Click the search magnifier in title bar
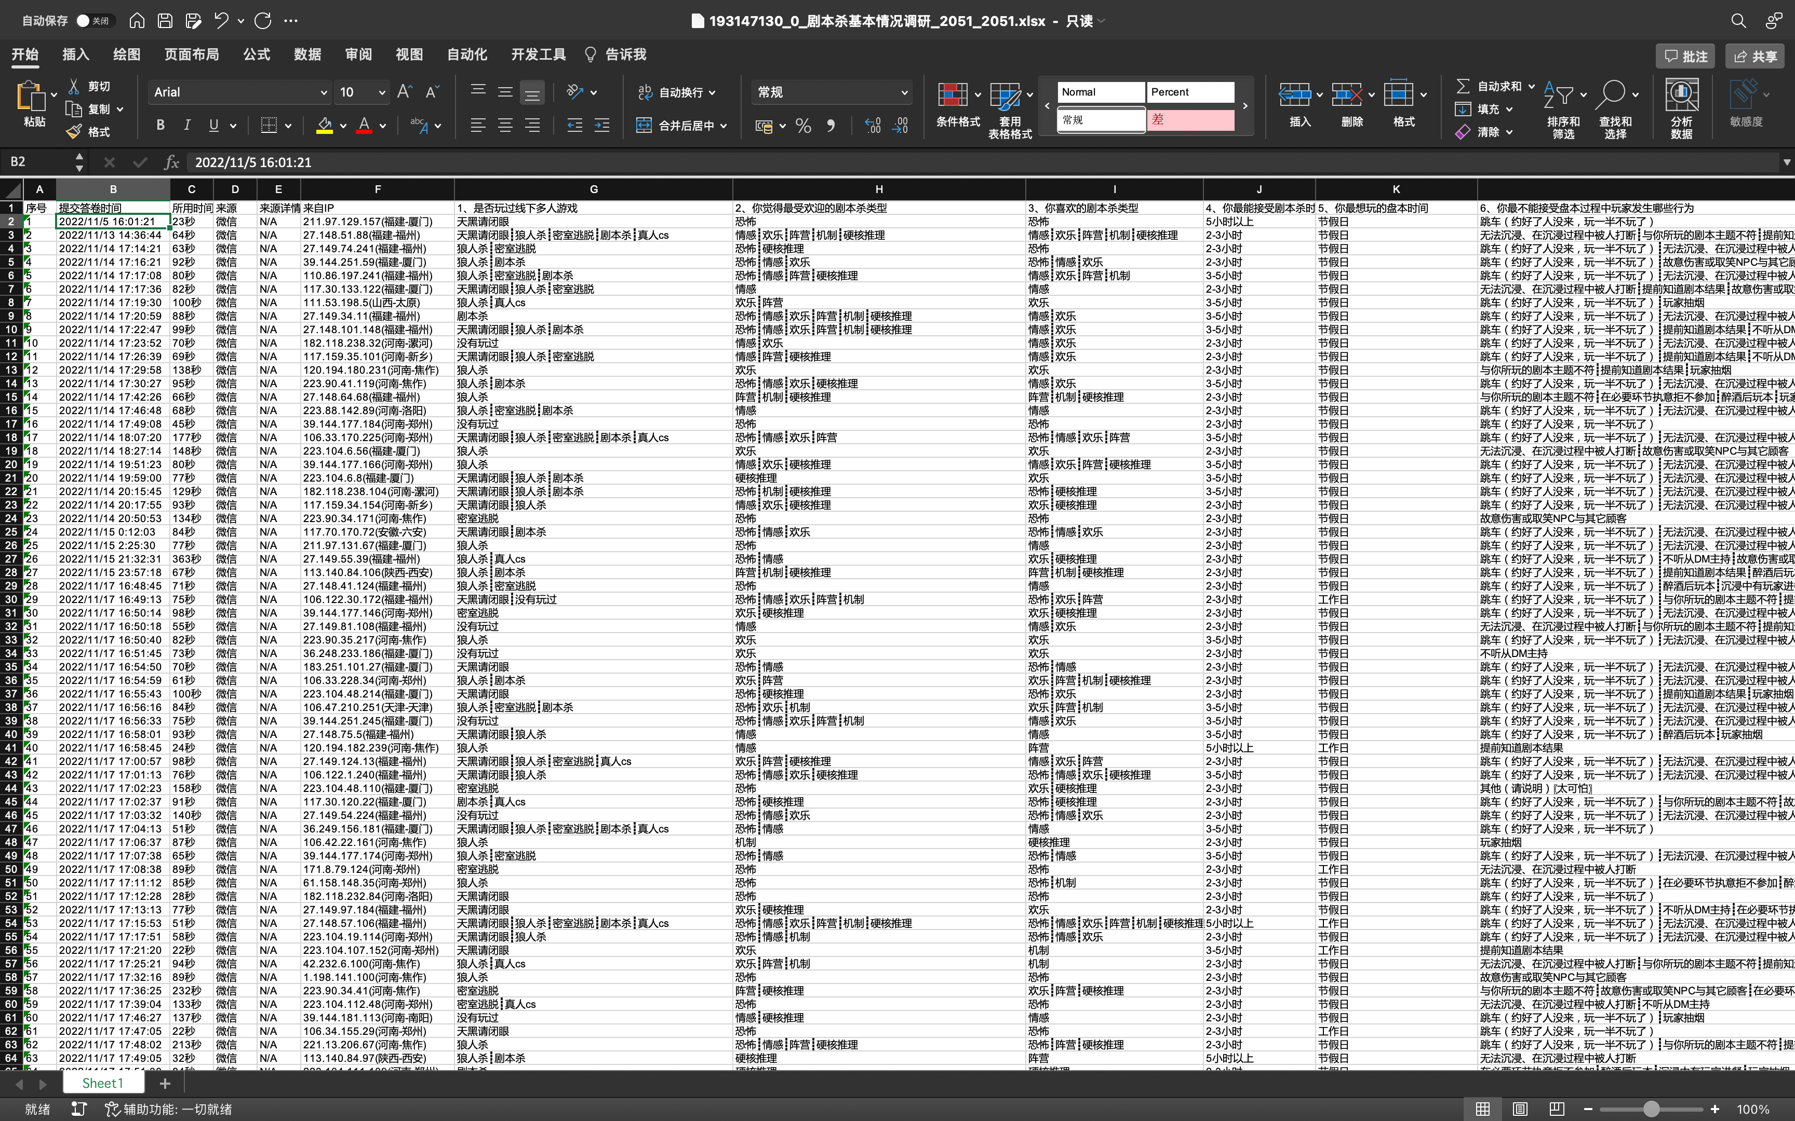 [1738, 21]
